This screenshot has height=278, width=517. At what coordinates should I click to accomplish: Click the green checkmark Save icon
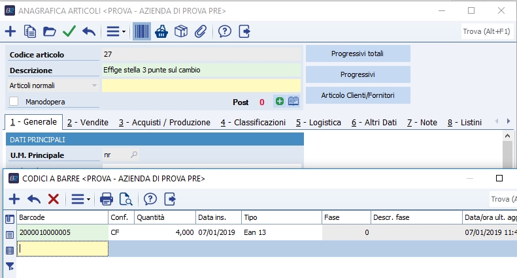click(x=69, y=31)
